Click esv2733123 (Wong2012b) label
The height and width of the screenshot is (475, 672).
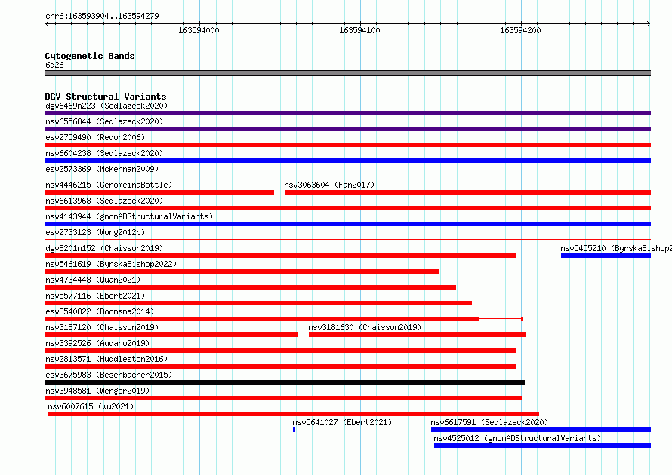tap(95, 232)
